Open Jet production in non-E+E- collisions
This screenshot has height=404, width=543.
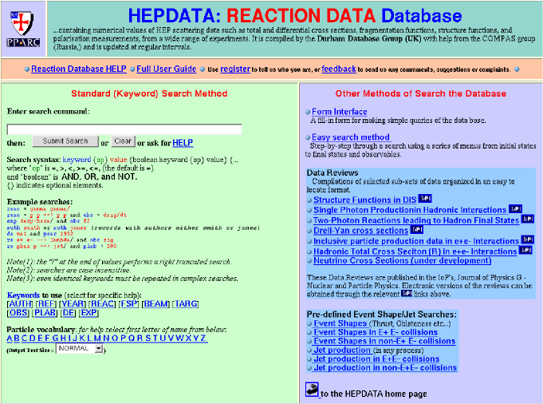click(x=385, y=367)
